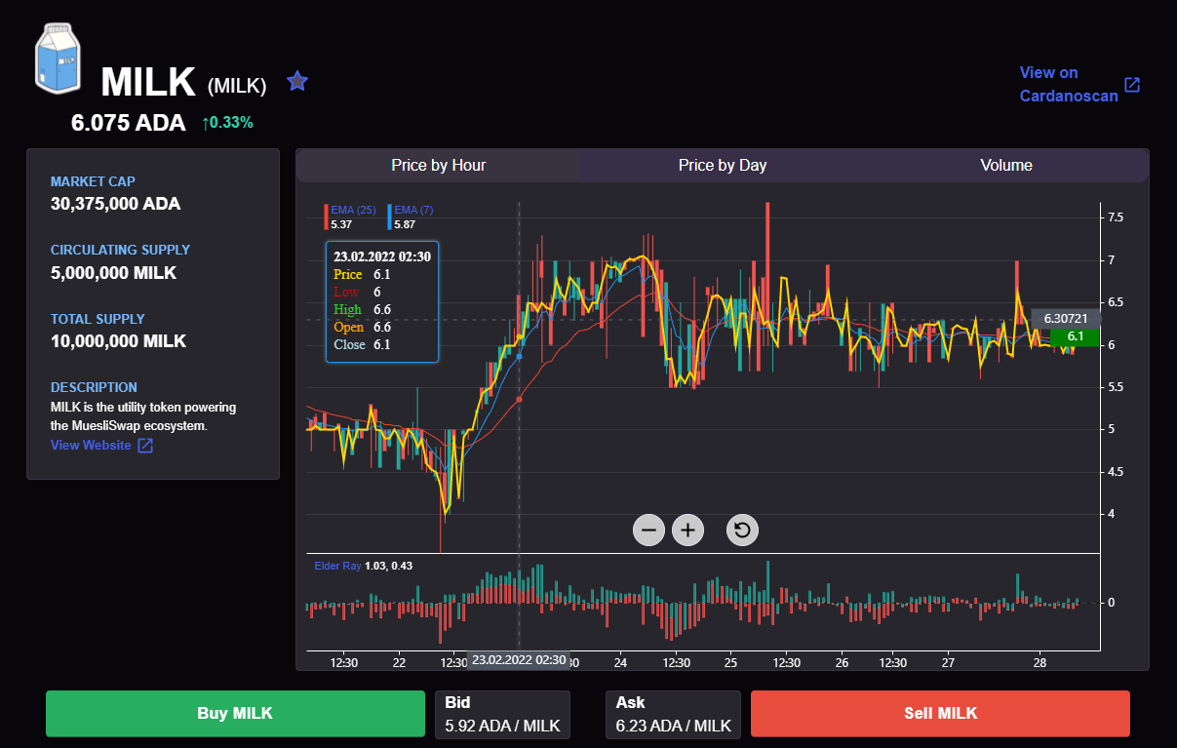1177x748 pixels.
Task: Favorite MILK with the star icon
Action: tap(297, 81)
